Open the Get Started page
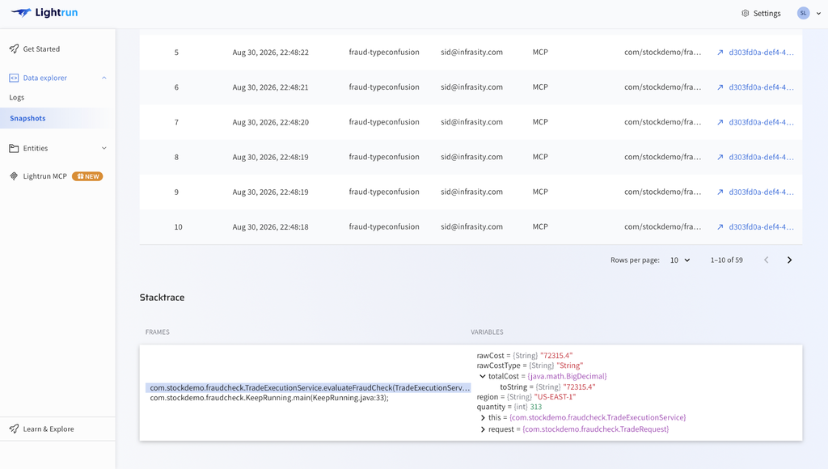The width and height of the screenshot is (828, 469). (x=41, y=49)
